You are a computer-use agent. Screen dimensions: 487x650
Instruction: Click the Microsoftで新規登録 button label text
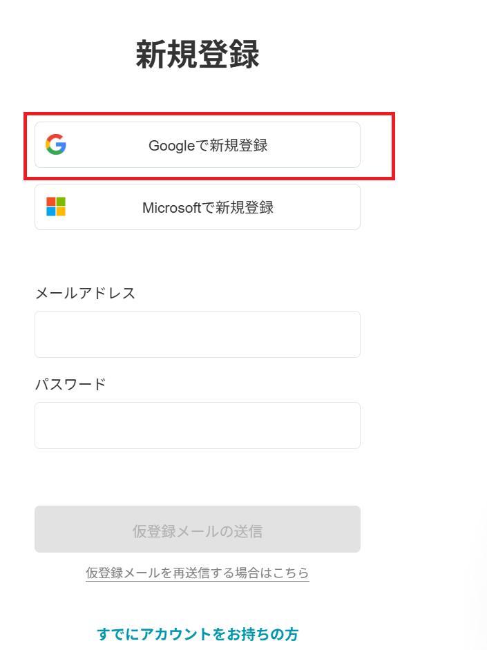(206, 207)
